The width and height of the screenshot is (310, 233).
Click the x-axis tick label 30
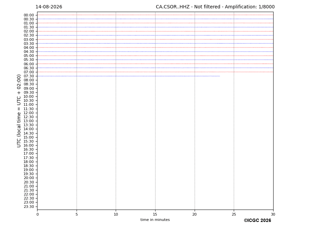273,214
